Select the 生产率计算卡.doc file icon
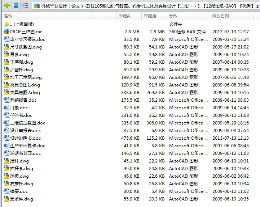Image resolution: width=260 pixels, height=207 pixels. [x=6, y=145]
